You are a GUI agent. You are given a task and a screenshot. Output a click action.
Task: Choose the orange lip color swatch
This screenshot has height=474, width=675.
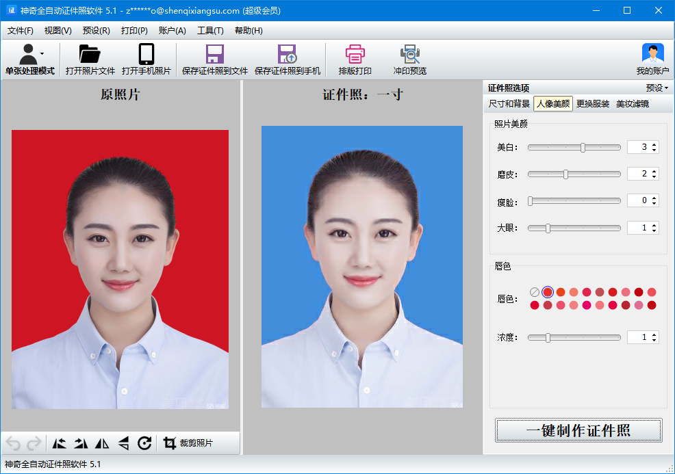pyautogui.click(x=561, y=292)
